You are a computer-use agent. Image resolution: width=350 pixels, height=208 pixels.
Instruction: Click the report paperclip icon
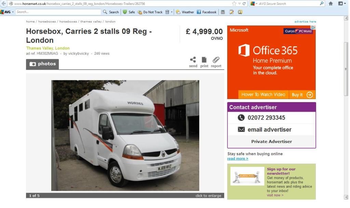pyautogui.click(x=216, y=60)
